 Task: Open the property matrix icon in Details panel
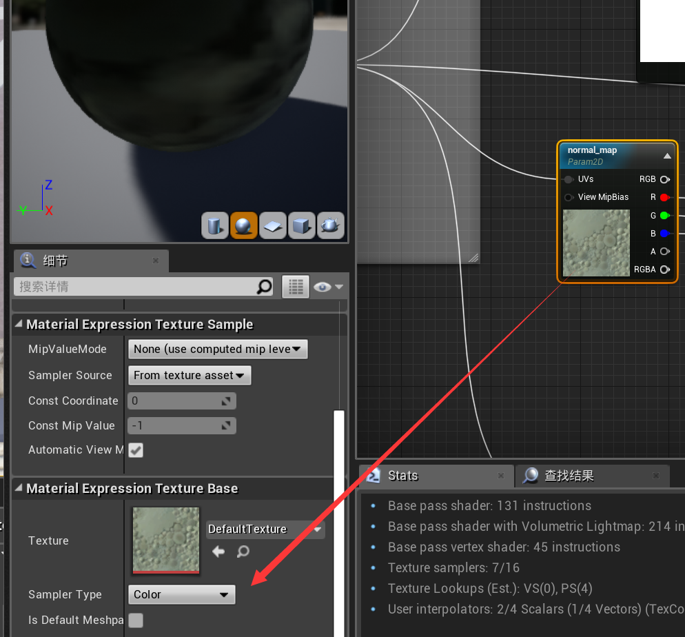[295, 287]
